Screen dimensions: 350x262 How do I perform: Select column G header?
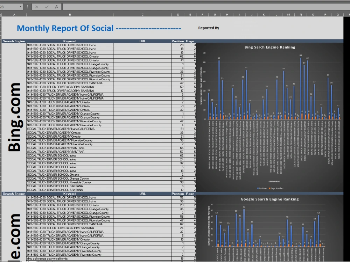215,14
